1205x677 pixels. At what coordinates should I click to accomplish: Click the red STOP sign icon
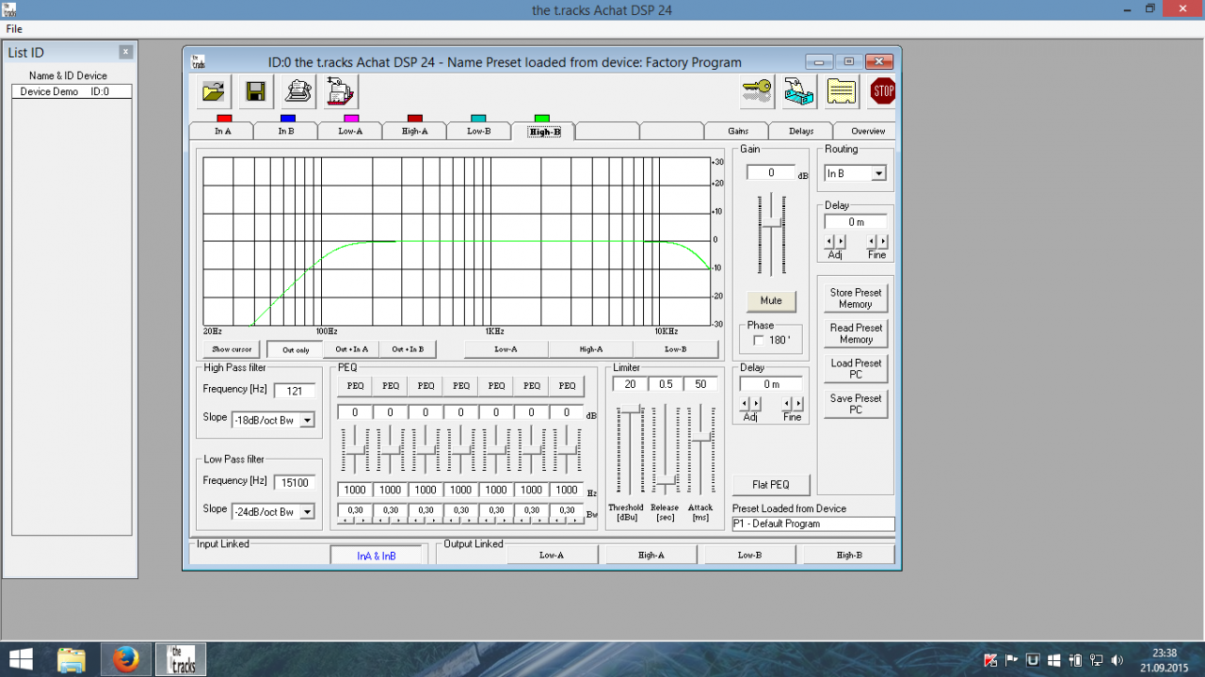883,91
